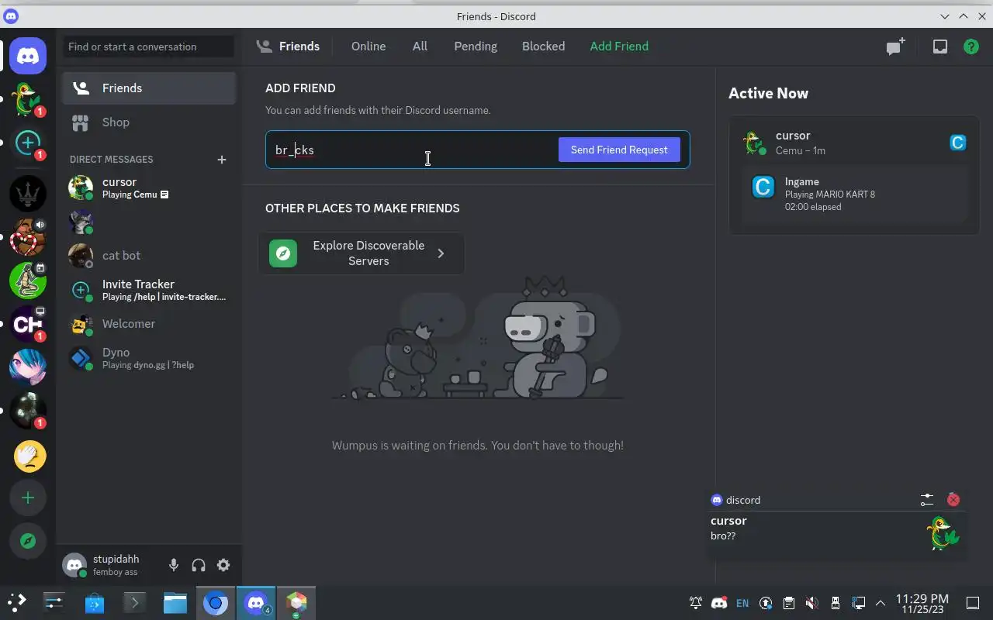Select Friends in the left sidebar

point(149,88)
